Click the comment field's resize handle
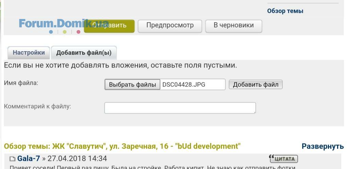Viewport: 347px width, 169px height. click(x=254, y=112)
